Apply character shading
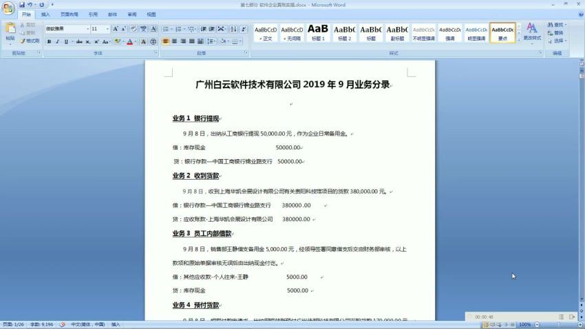This screenshot has height=329, width=585. pyautogui.click(x=143, y=42)
